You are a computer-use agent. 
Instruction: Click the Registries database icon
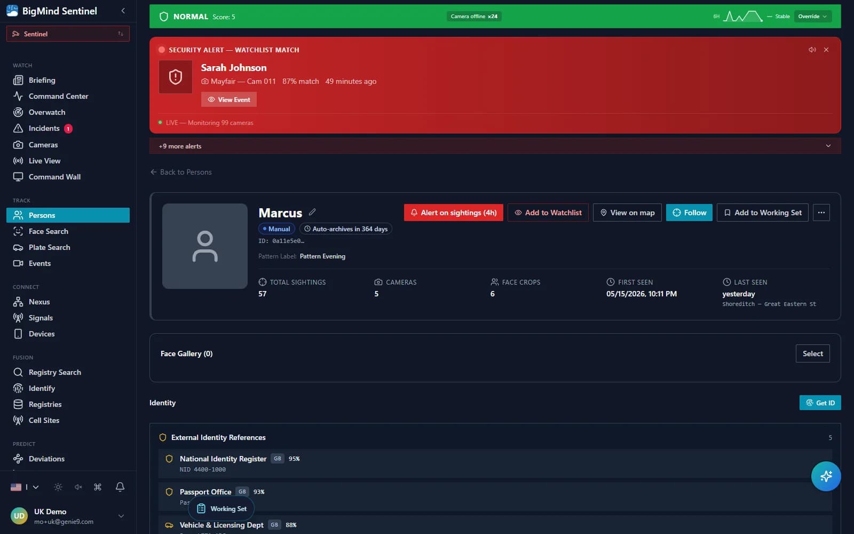pos(18,404)
